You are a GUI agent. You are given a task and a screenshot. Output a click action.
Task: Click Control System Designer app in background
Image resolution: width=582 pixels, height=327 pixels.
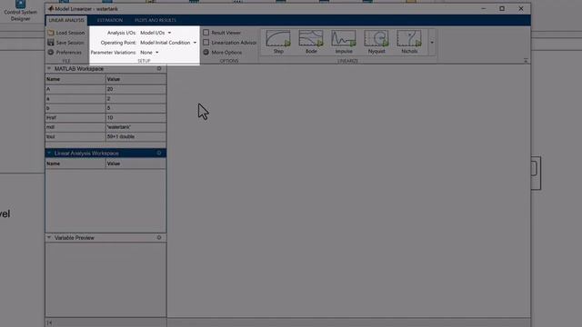(20, 11)
